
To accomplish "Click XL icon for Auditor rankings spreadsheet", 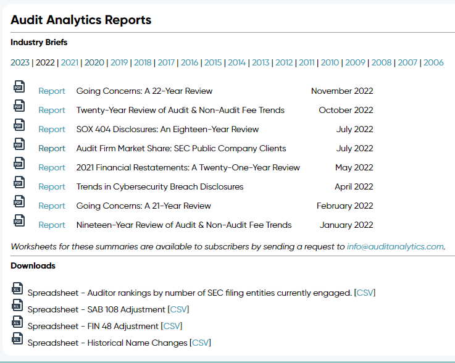I will (17, 289).
